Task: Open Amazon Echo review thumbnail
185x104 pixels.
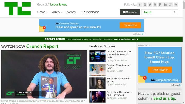Action: click(98, 70)
